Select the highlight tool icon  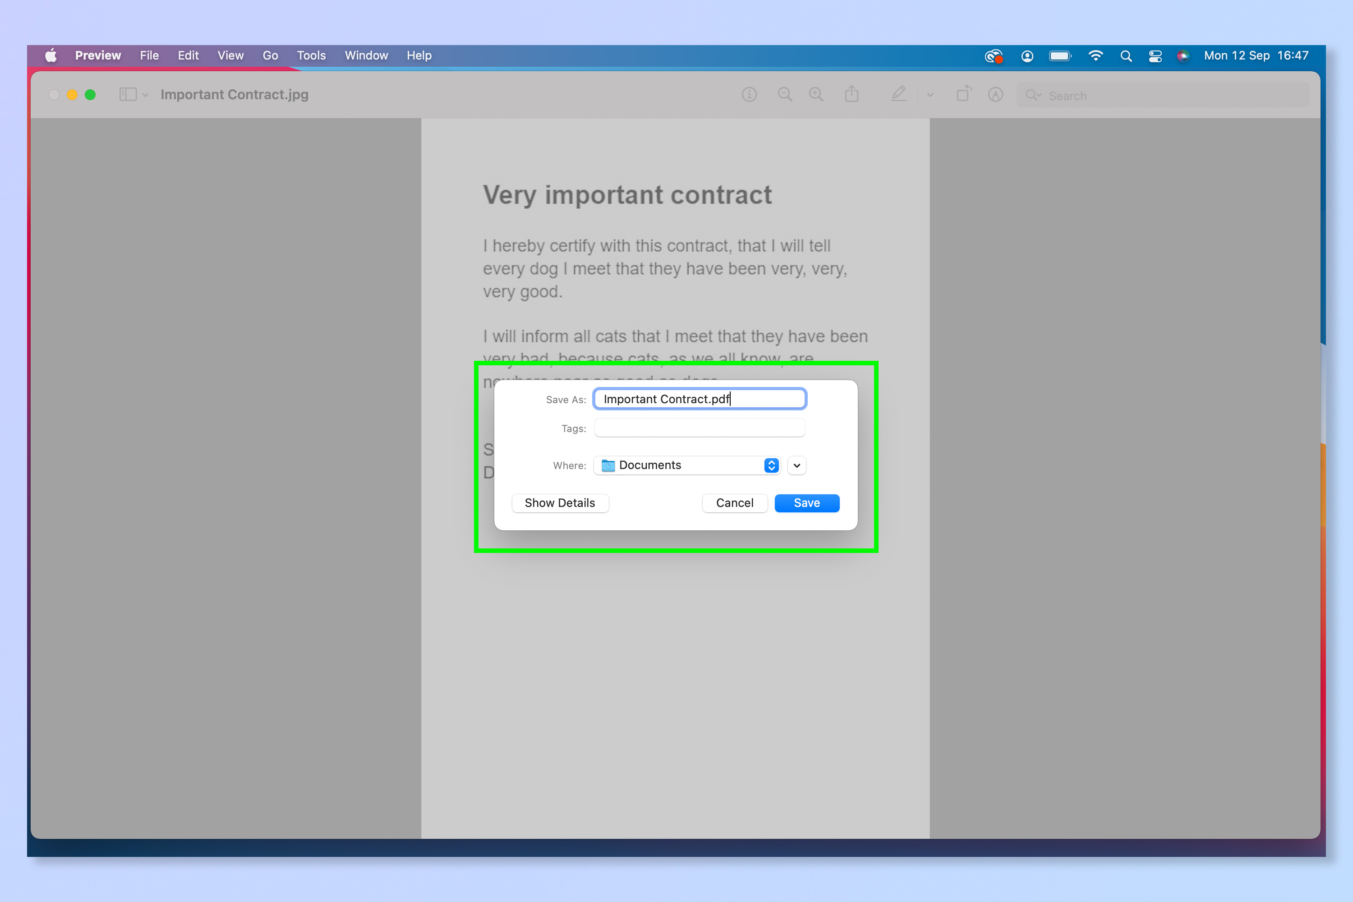click(995, 94)
